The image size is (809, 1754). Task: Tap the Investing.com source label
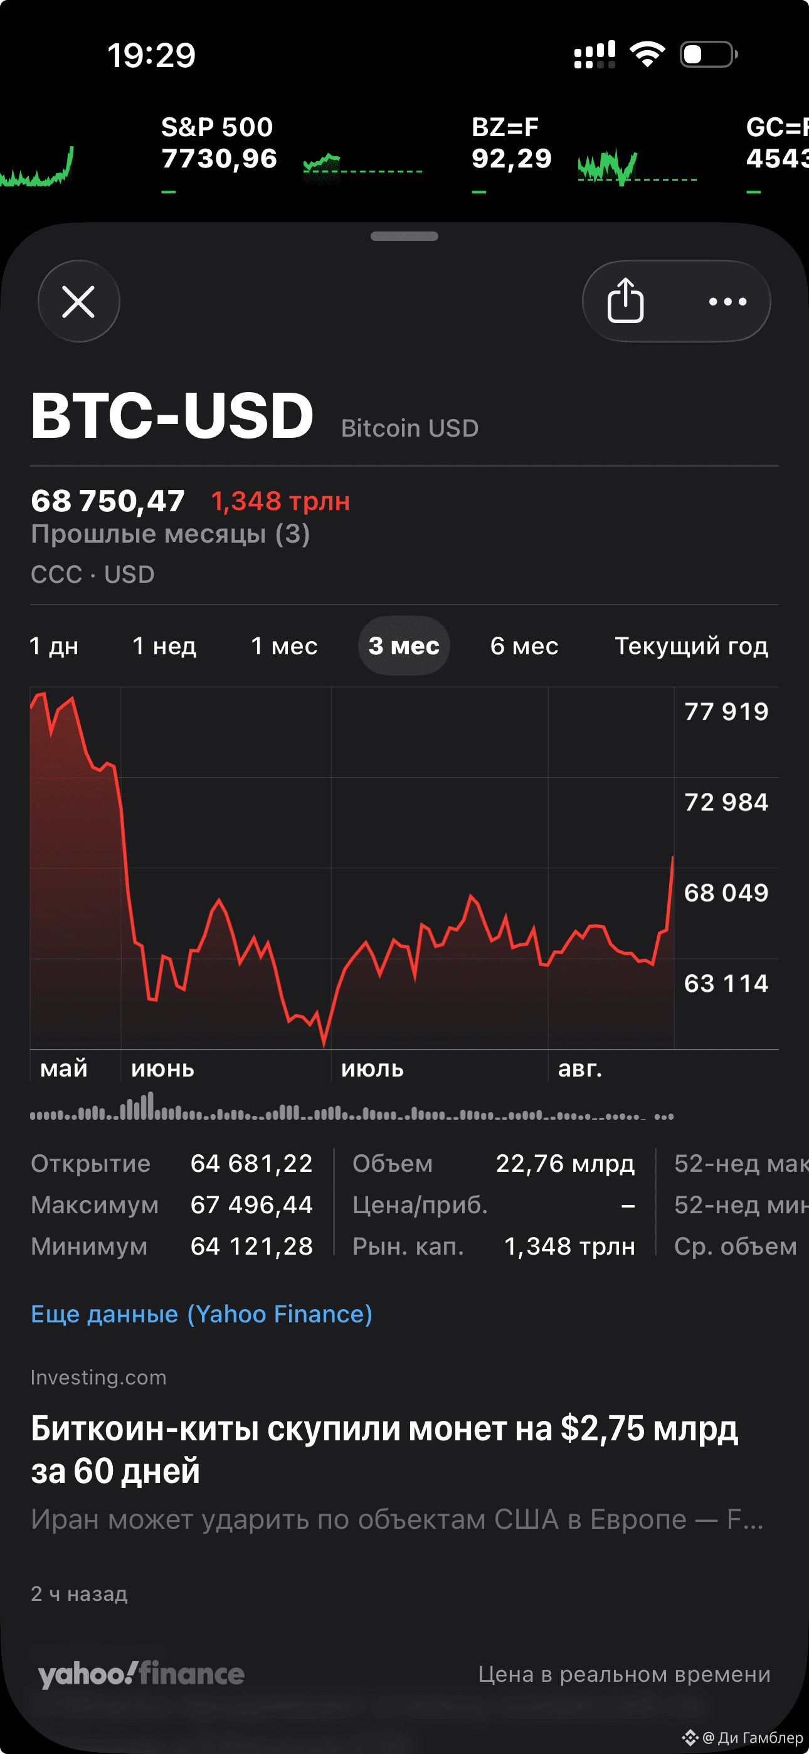98,1378
